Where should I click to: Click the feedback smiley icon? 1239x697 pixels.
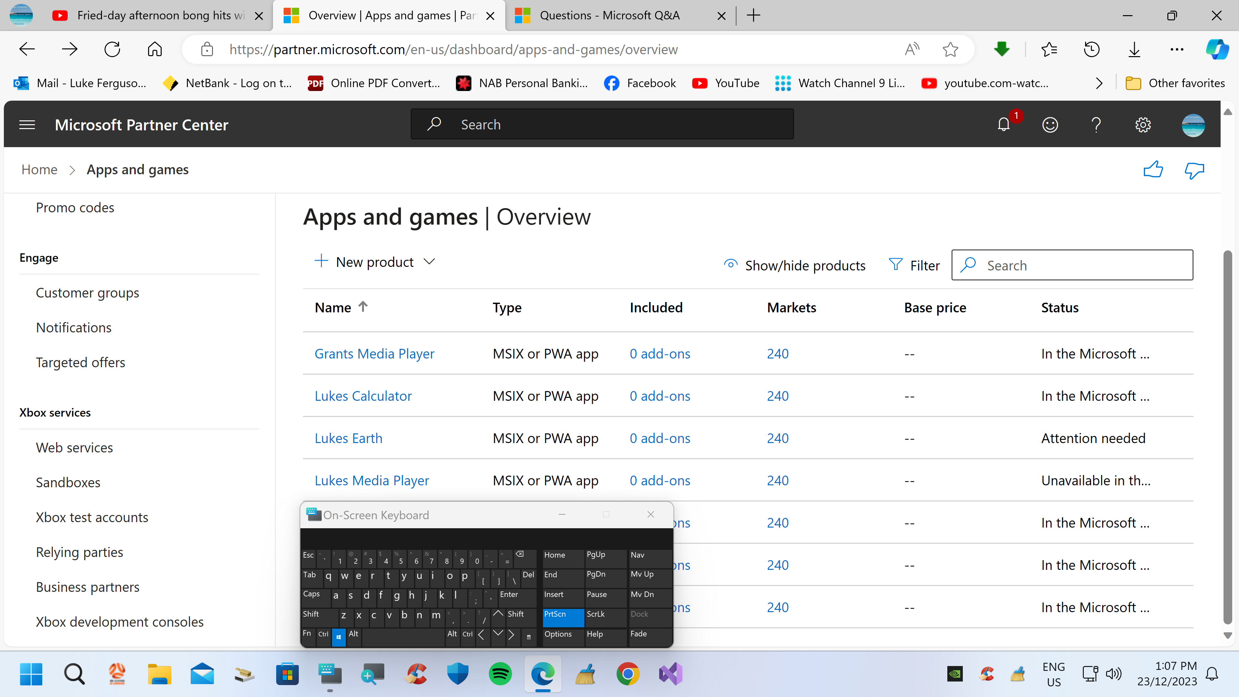(x=1050, y=125)
